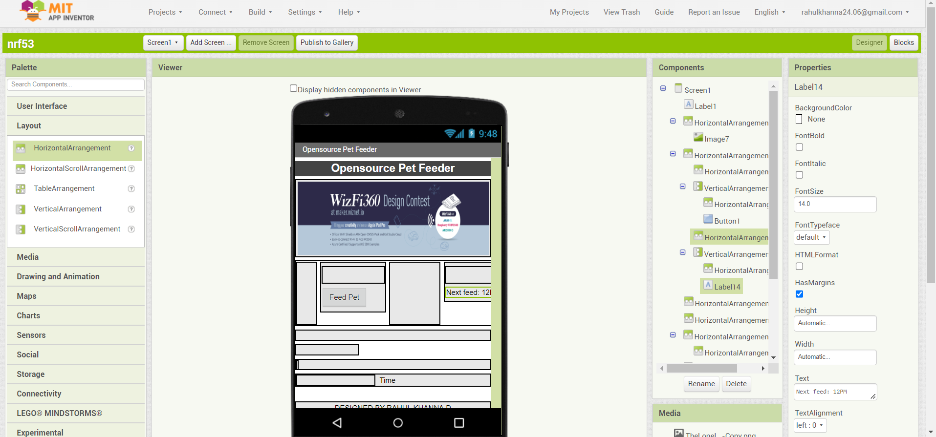Open help for HorizontalArrangement

pyautogui.click(x=131, y=148)
